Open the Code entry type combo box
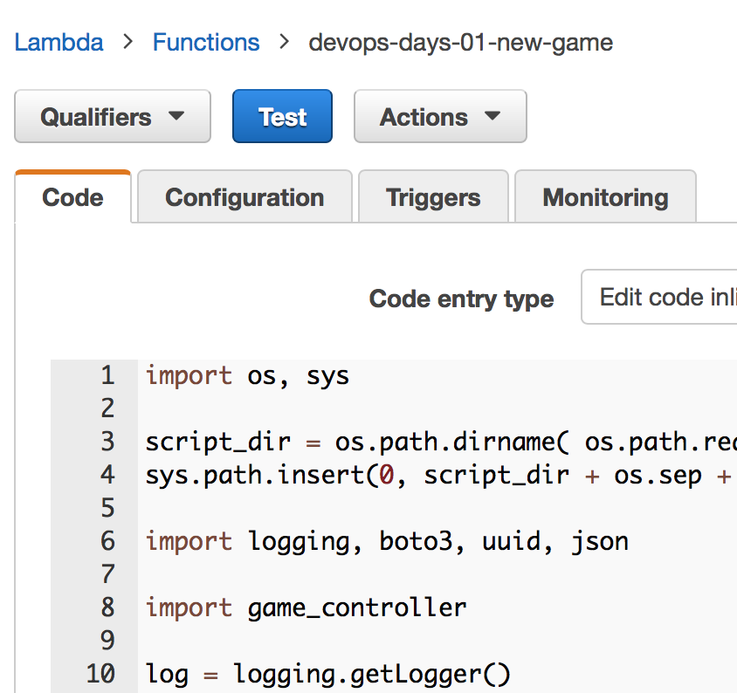 pyautogui.click(x=659, y=298)
